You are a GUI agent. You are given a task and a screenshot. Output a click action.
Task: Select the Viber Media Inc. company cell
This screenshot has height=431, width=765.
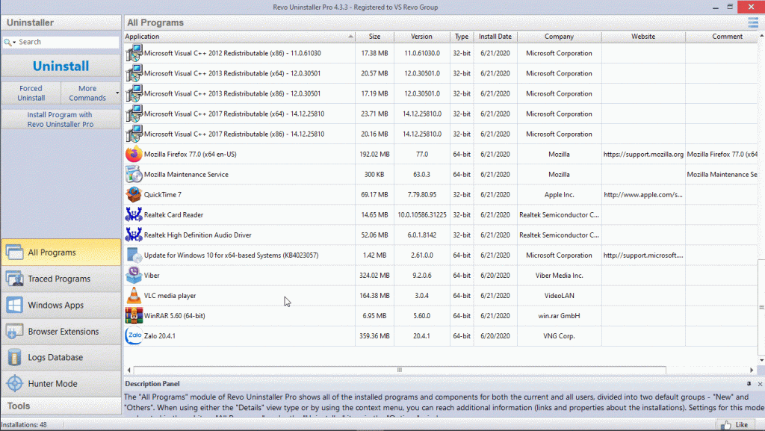click(x=559, y=276)
